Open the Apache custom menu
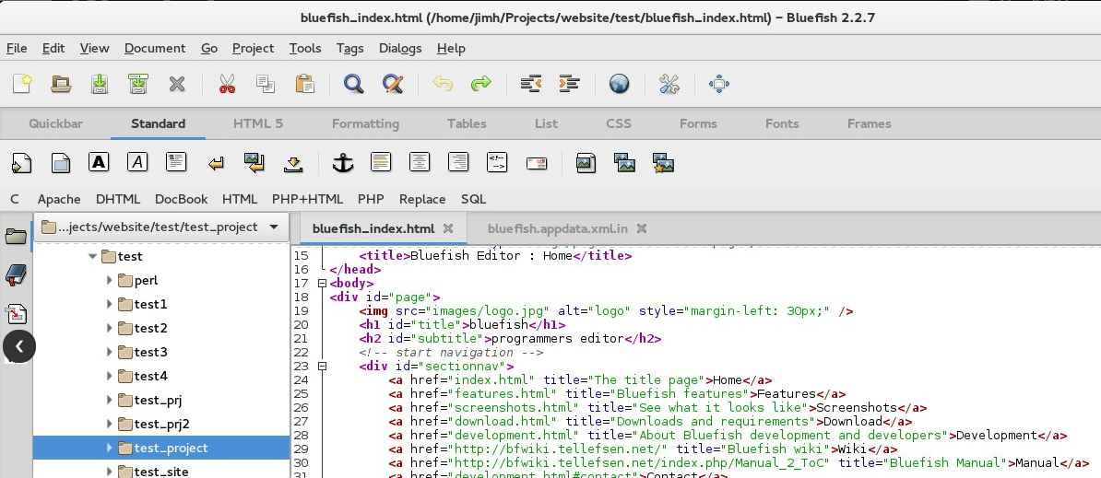The image size is (1101, 478). (x=59, y=199)
